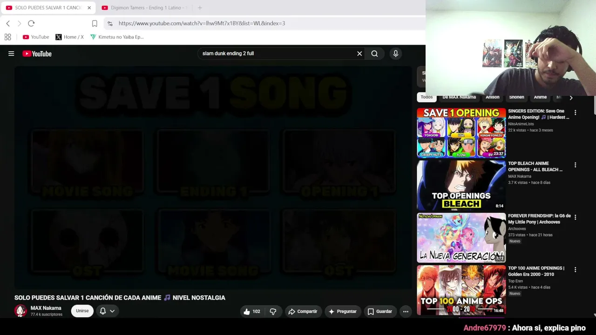Open the TOP 100 ANIME OPS thumbnail
Image resolution: width=596 pixels, height=335 pixels.
click(x=461, y=290)
